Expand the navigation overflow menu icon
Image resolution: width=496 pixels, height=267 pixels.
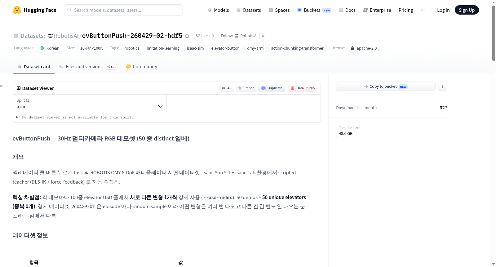(x=423, y=10)
